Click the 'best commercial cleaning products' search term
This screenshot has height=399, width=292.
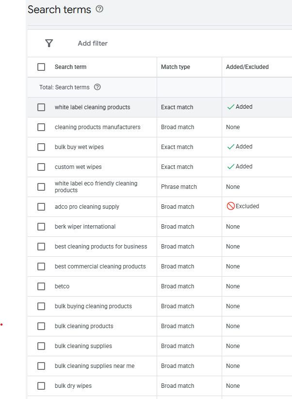tap(100, 266)
